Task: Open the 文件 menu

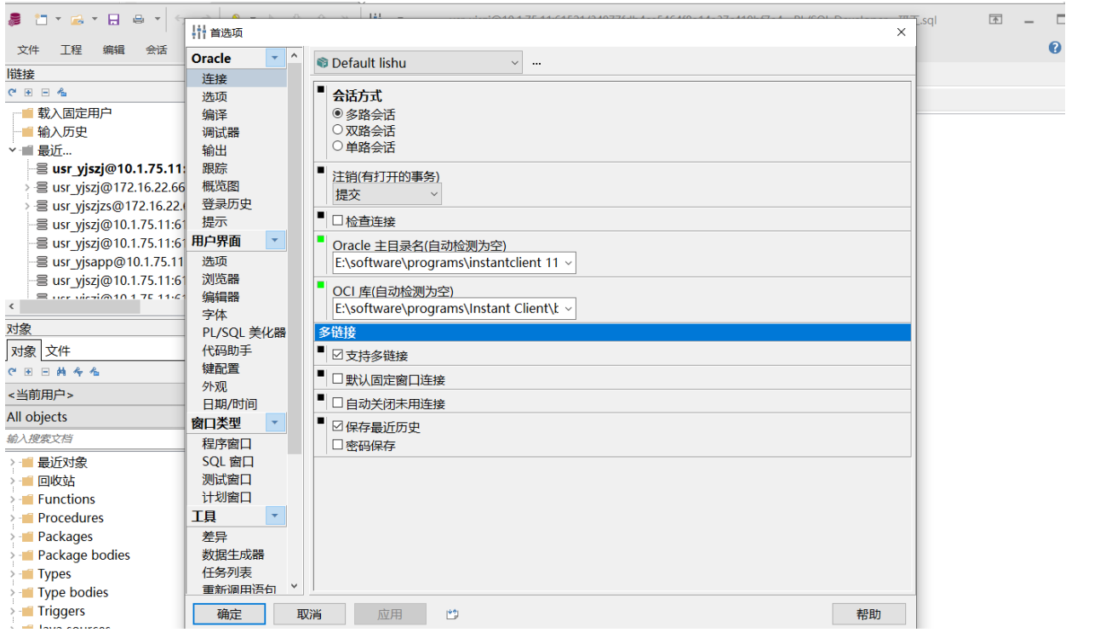Action: pos(28,49)
